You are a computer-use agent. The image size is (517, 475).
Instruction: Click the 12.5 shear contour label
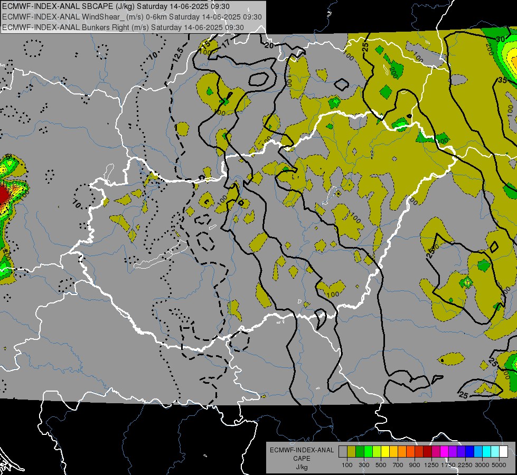[x=178, y=54]
